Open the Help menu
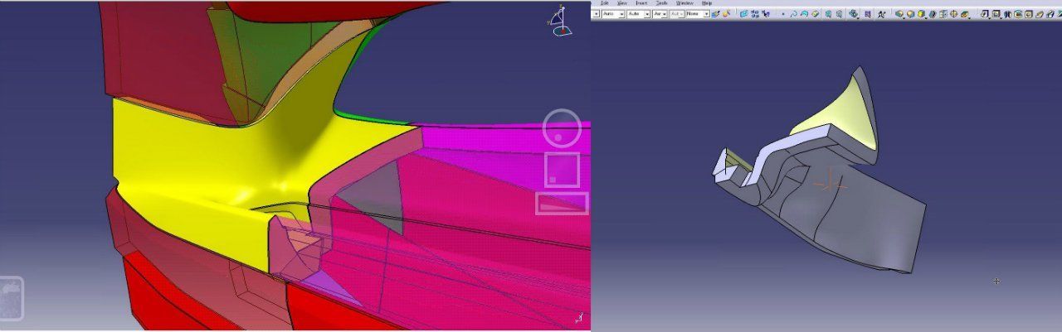Screen dimensions: 1062x332 tap(707, 3)
